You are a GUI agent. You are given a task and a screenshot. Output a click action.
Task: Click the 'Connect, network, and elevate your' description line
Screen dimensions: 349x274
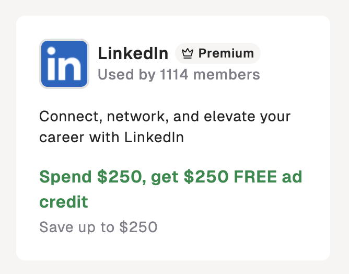(165, 116)
